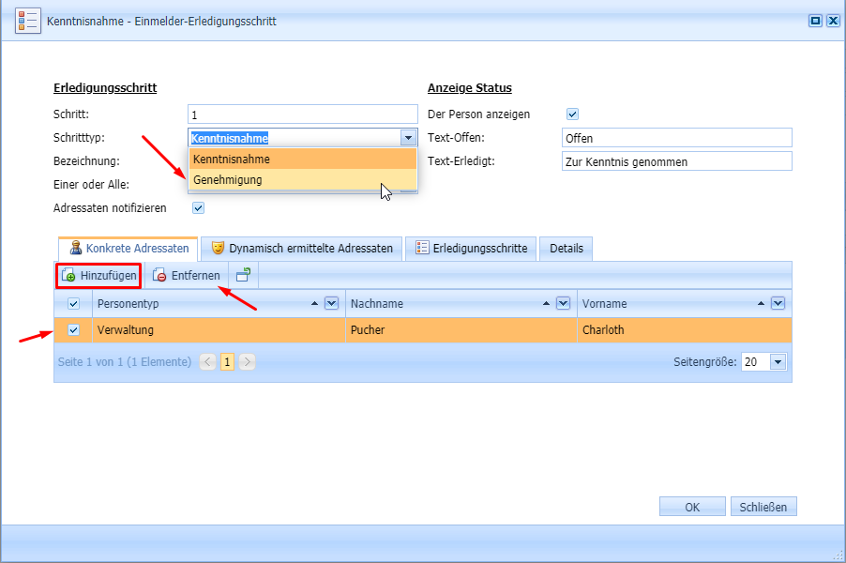
Task: Uncheck 'Adressaten notifizieren' checkbox
Action: pos(198,207)
